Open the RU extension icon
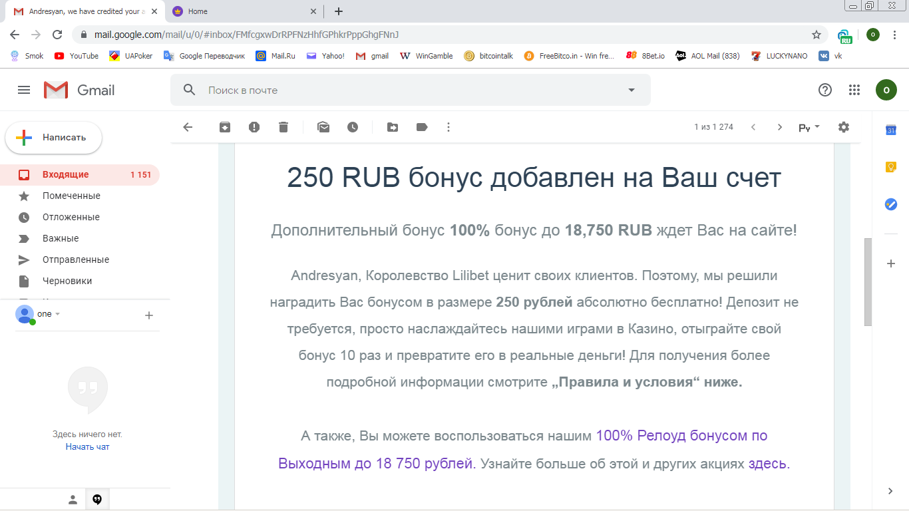Viewport: 909px width, 511px height. pyautogui.click(x=844, y=36)
